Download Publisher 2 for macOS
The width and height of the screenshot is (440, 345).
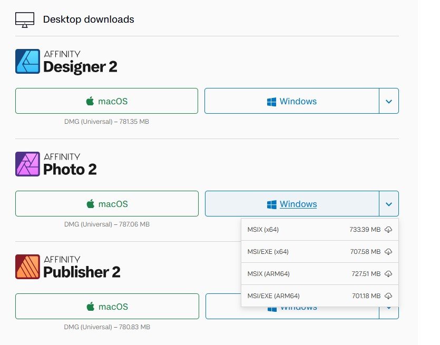coord(107,307)
